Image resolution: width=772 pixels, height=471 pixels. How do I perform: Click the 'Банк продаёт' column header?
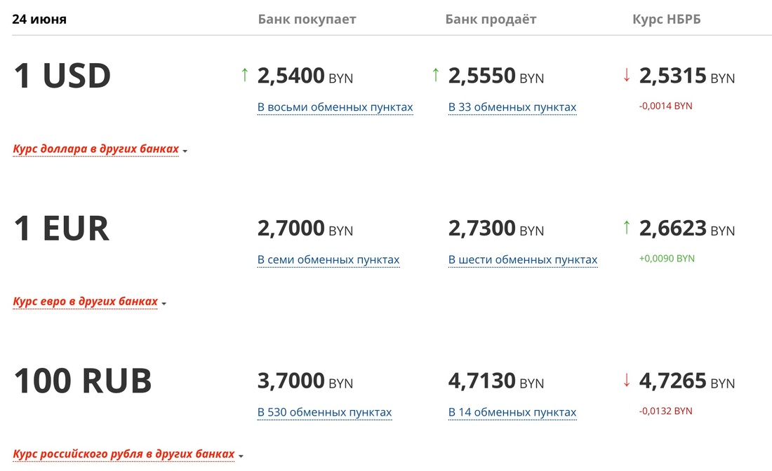(491, 19)
